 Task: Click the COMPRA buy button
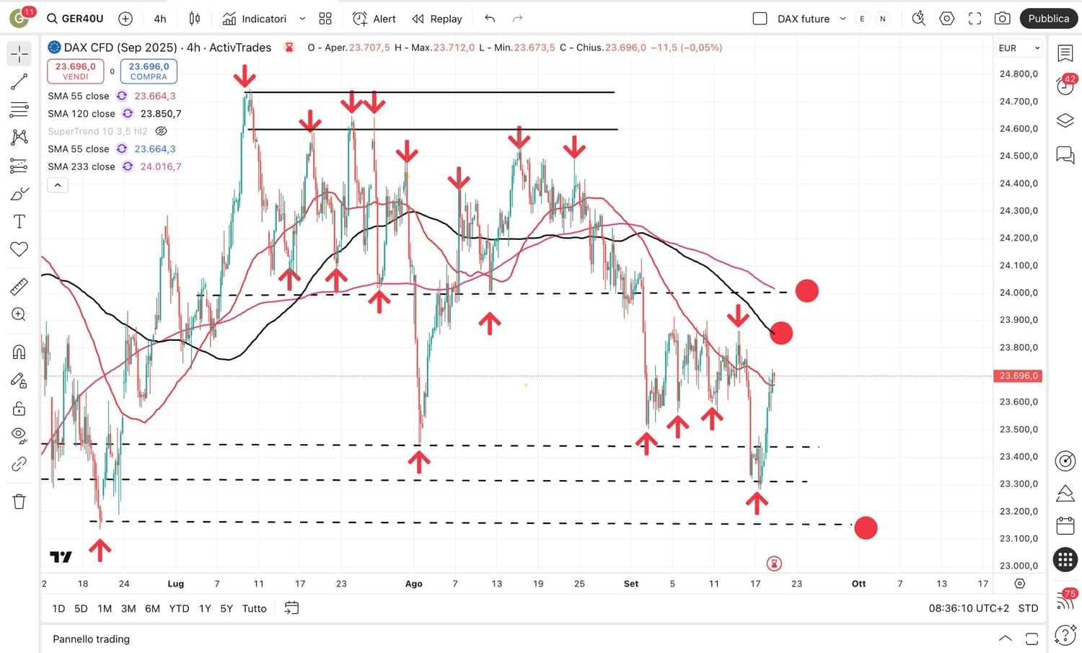[149, 71]
